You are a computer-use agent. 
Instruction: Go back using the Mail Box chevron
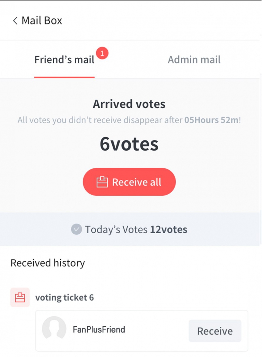[x=15, y=21]
